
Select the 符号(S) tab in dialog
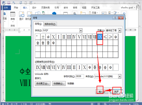point(38,24)
